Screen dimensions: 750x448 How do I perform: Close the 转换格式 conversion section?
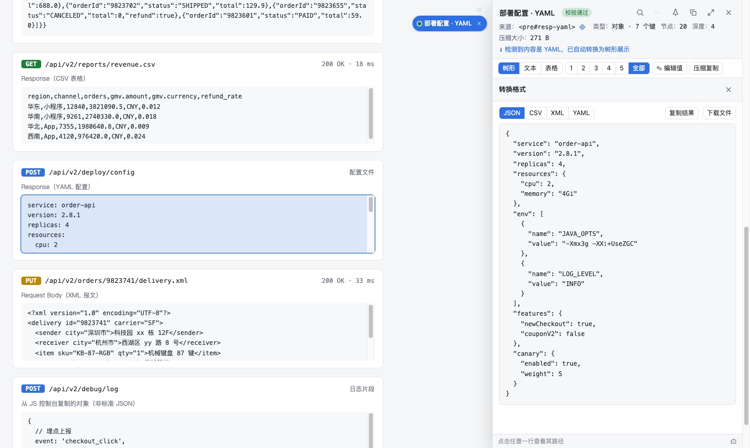(x=729, y=90)
